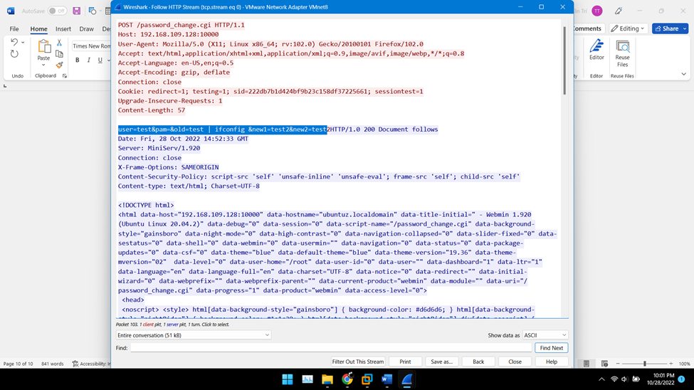Click the stream text vertical scrollbar thumb
Screen dimensions: 694x390
point(564,60)
